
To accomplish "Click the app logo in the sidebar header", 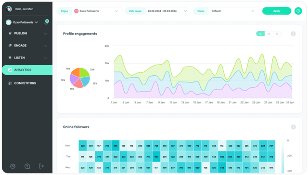I will click(9, 9).
